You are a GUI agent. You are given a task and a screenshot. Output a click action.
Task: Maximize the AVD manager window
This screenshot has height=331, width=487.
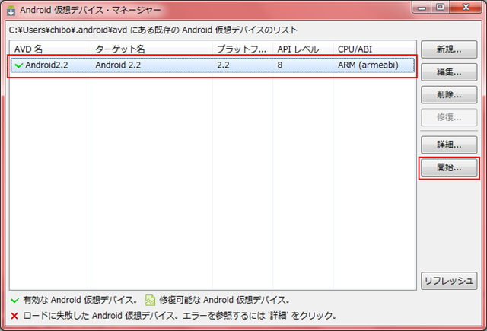click(440, 7)
